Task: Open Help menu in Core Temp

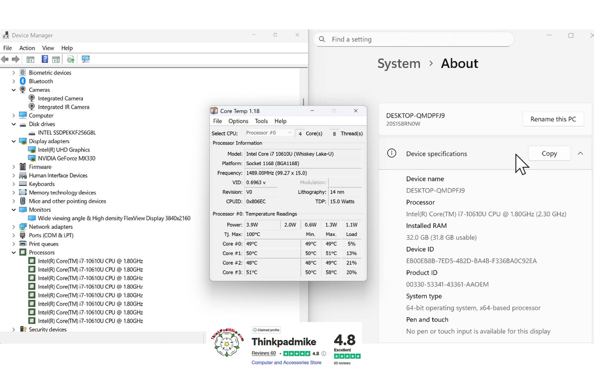Action: tap(280, 121)
